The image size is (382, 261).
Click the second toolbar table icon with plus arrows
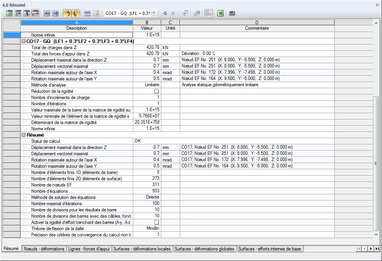pyautogui.click(x=18, y=13)
